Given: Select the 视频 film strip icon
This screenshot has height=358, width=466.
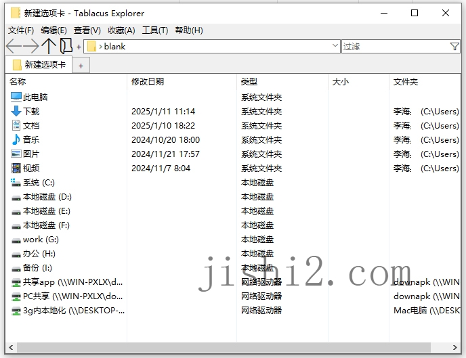Looking at the screenshot, I should pyautogui.click(x=16, y=168).
